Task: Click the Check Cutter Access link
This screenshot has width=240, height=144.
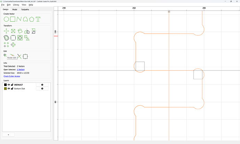Action: pyautogui.click(x=12, y=76)
